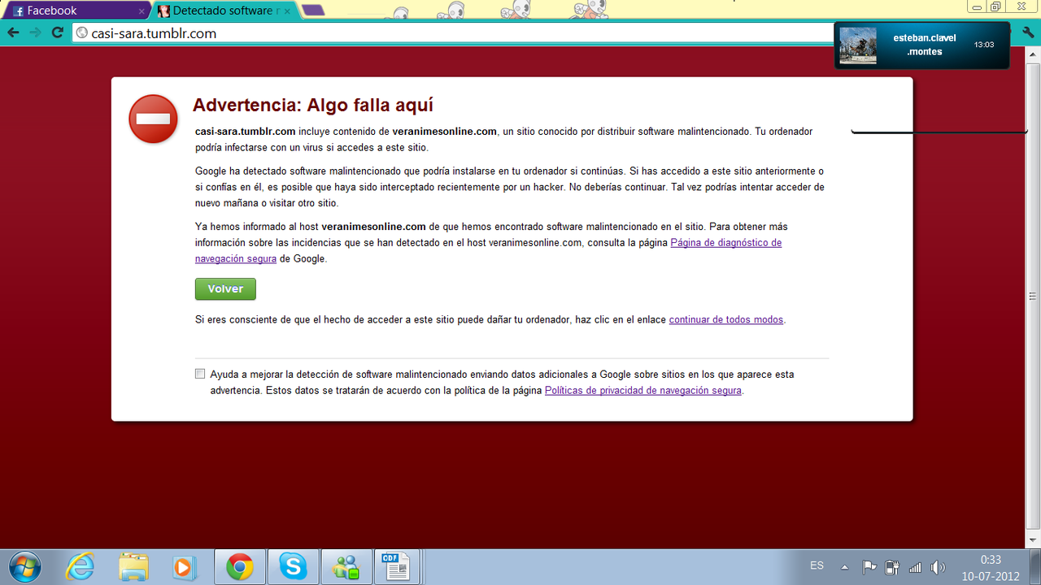Click the Show desktop strip at the taskbar end
Viewport: 1041px width, 585px height.
click(1034, 567)
